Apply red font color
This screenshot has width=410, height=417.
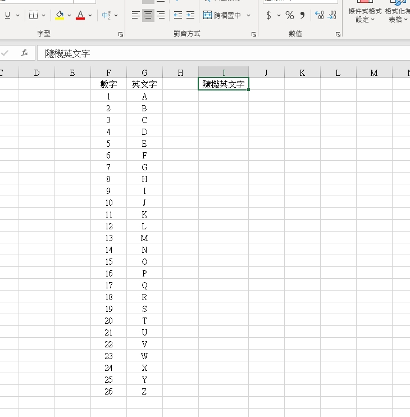pos(80,15)
